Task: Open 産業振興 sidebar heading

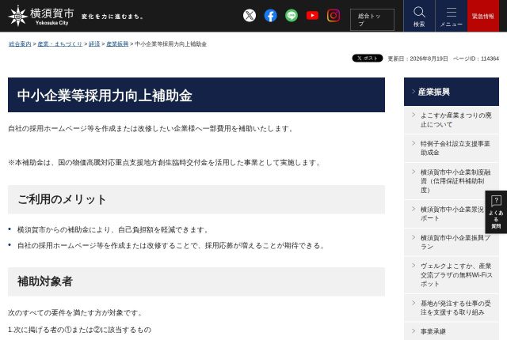Action: [452, 92]
